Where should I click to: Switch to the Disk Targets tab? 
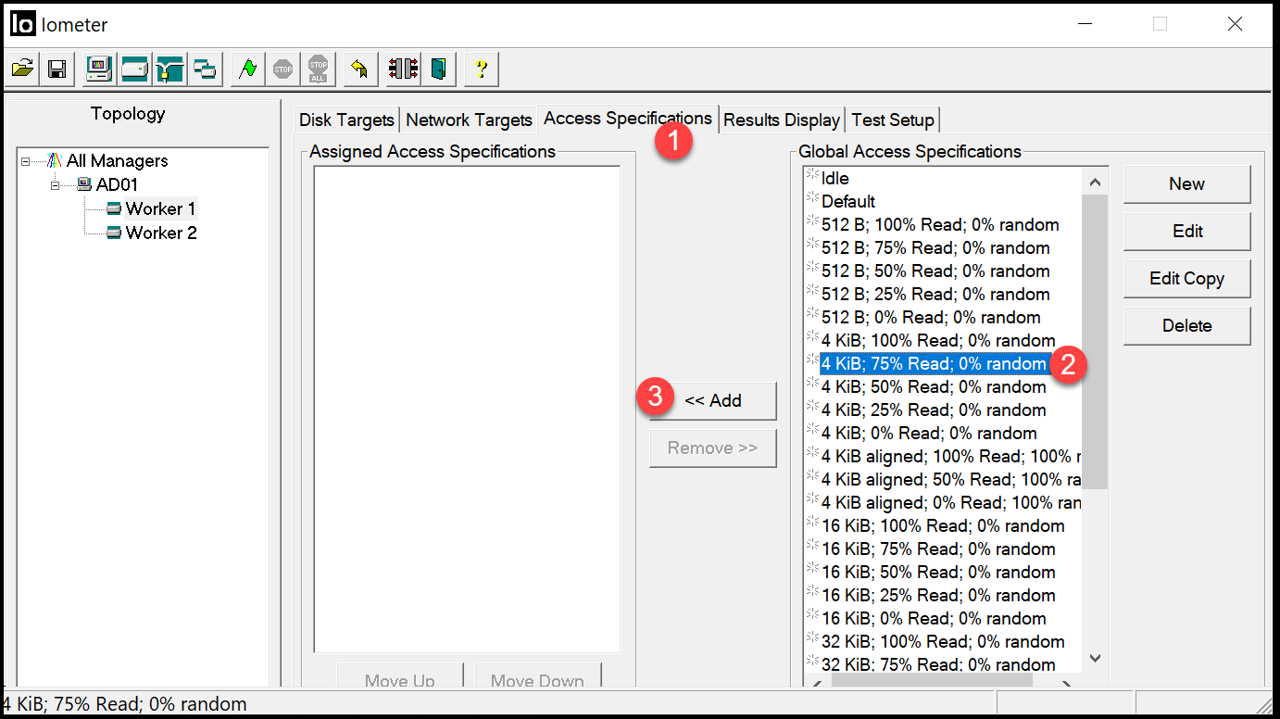[346, 120]
